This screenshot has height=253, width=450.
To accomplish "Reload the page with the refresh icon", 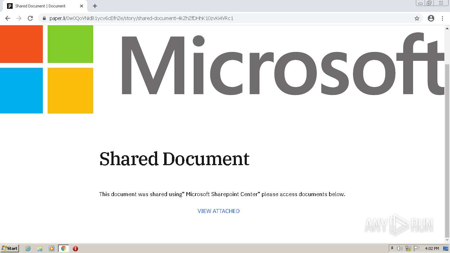I will click(30, 18).
